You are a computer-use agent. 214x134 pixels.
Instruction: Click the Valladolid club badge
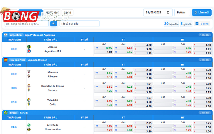coord(29,100)
